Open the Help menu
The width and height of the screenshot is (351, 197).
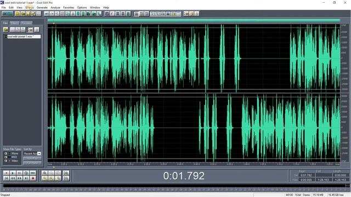point(106,8)
